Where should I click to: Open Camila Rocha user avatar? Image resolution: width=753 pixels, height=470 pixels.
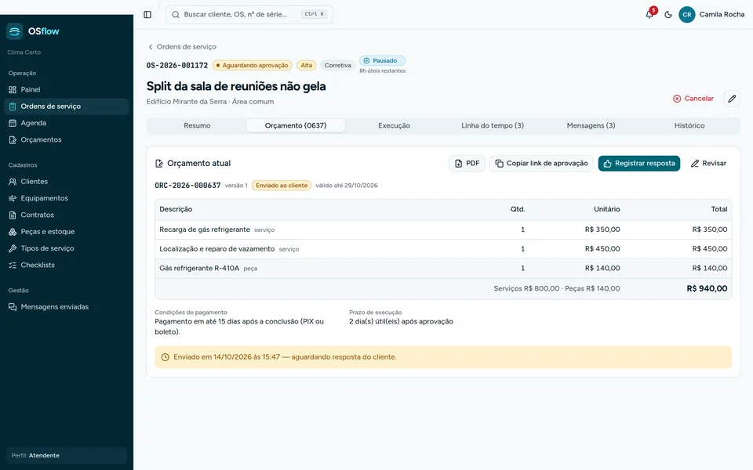687,14
